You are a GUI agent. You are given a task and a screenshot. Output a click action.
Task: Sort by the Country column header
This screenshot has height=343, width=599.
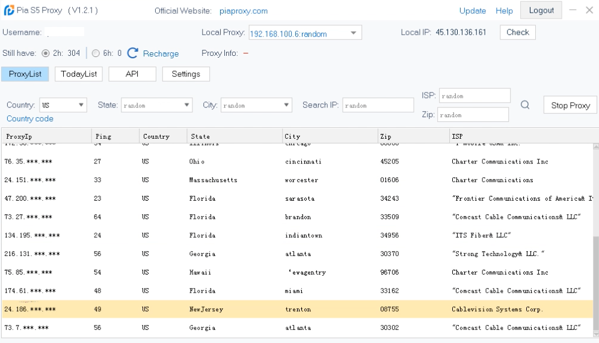pyautogui.click(x=163, y=136)
